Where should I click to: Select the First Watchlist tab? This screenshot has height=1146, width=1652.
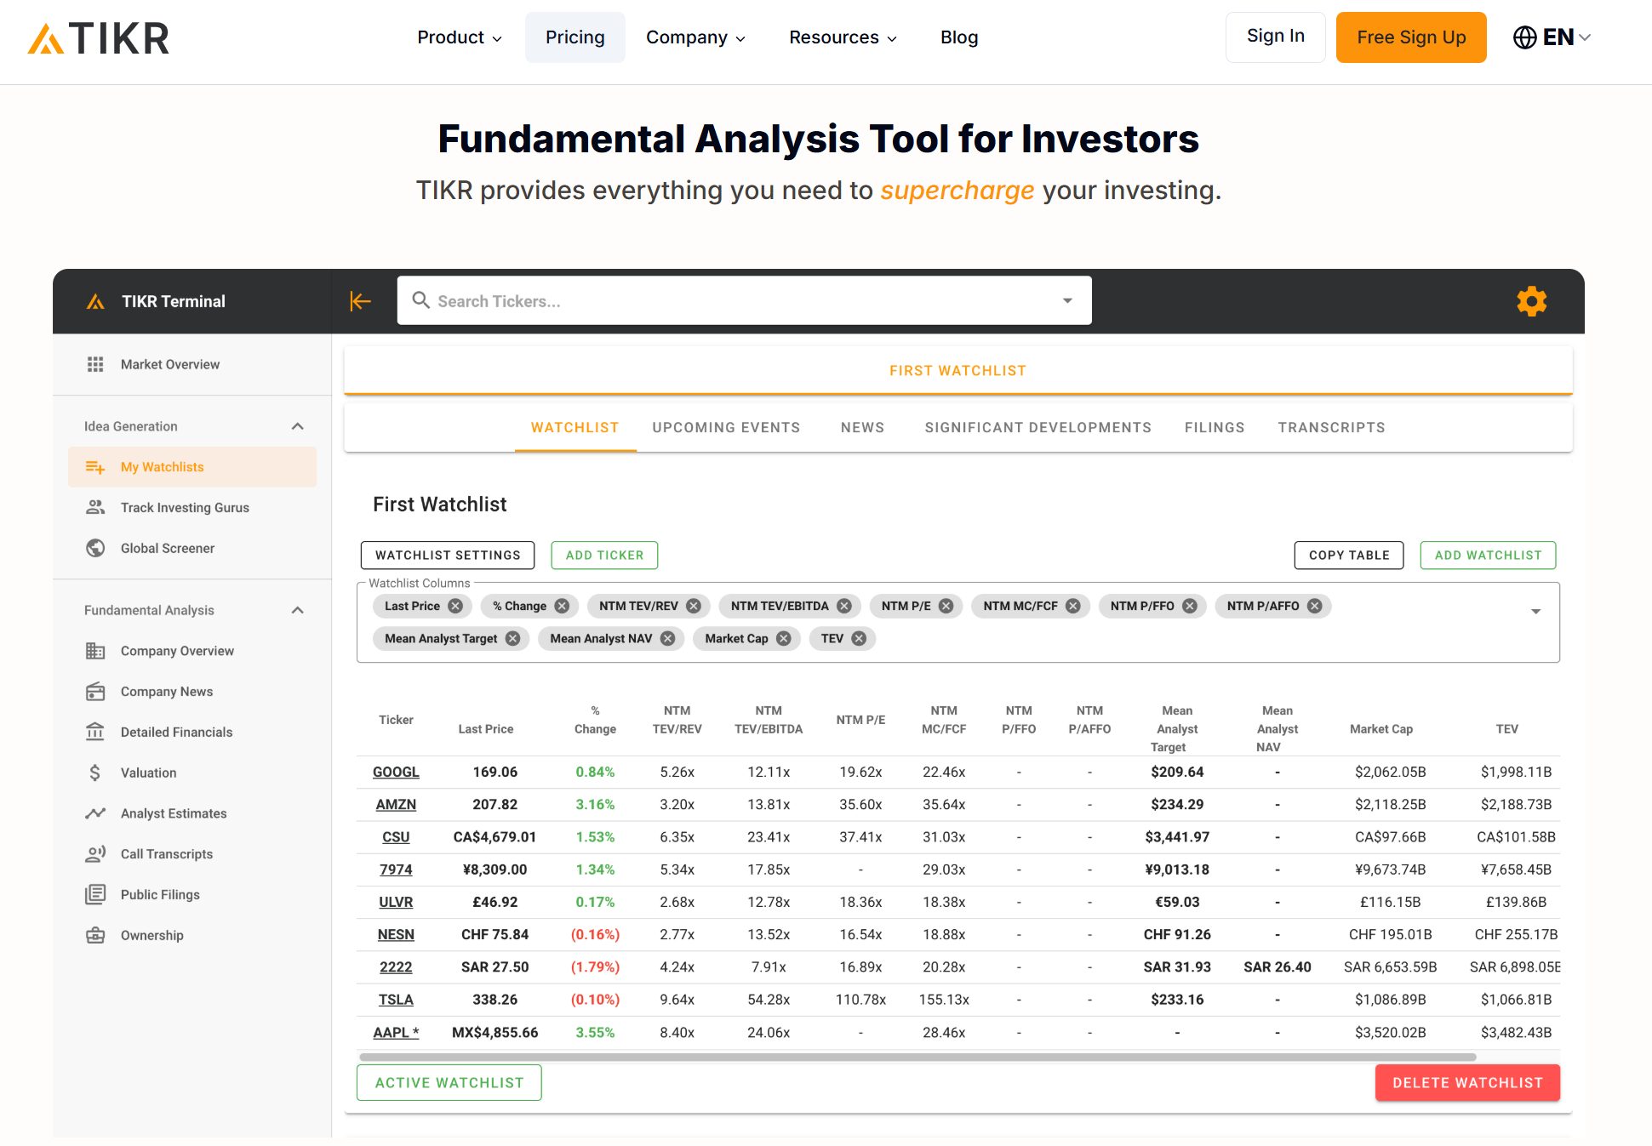pyautogui.click(x=958, y=371)
